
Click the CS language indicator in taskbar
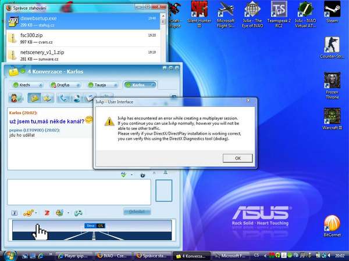[256, 255]
